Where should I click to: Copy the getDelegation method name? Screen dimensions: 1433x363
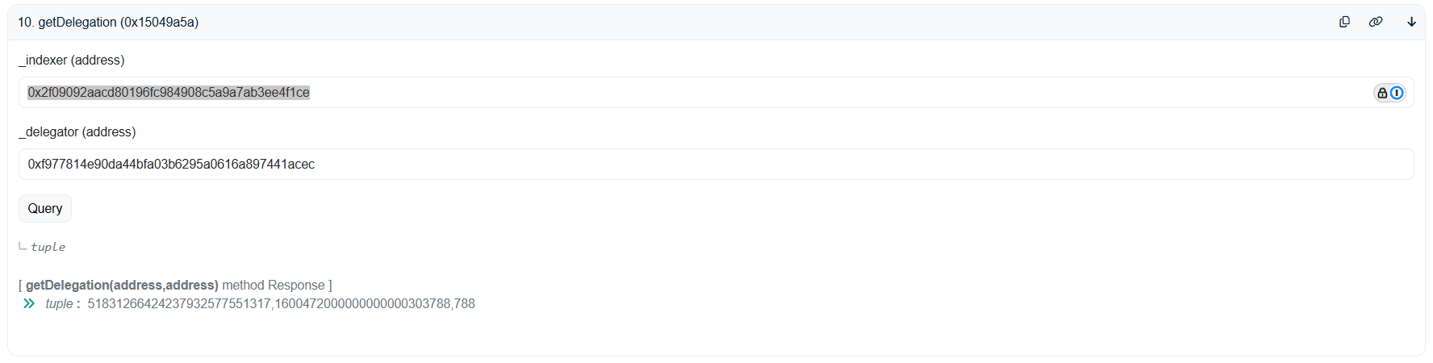1344,22
